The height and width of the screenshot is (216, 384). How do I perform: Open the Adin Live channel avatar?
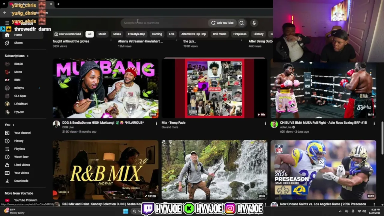[x=274, y=124]
